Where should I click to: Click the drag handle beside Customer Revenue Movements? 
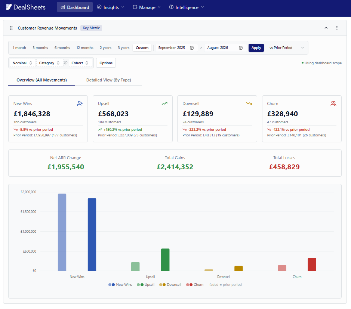click(11, 28)
